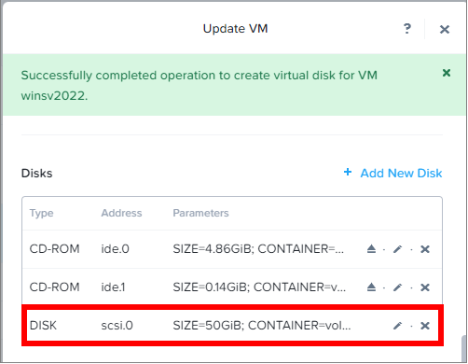This screenshot has height=364, width=468.
Task: Click the scsi.0 address cell
Action: (x=117, y=326)
